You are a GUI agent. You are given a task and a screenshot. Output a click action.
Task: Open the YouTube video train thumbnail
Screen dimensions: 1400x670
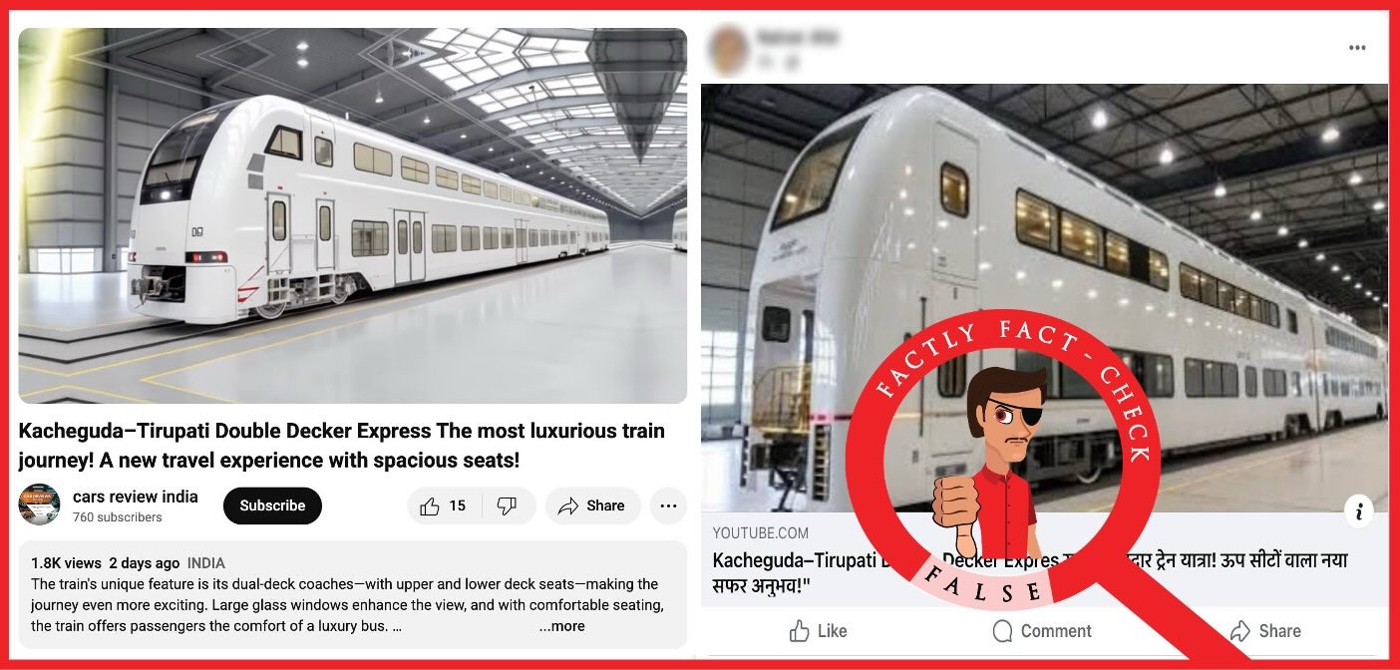[353, 215]
